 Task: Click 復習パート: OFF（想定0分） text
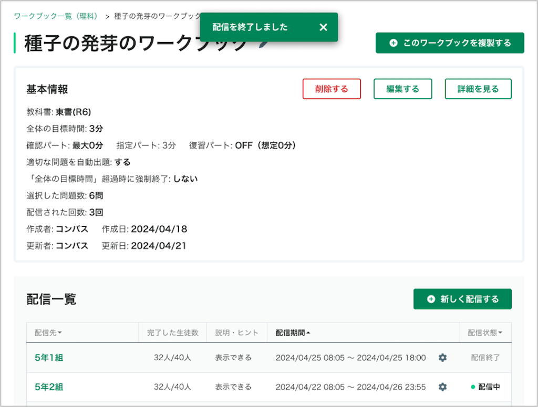[243, 145]
